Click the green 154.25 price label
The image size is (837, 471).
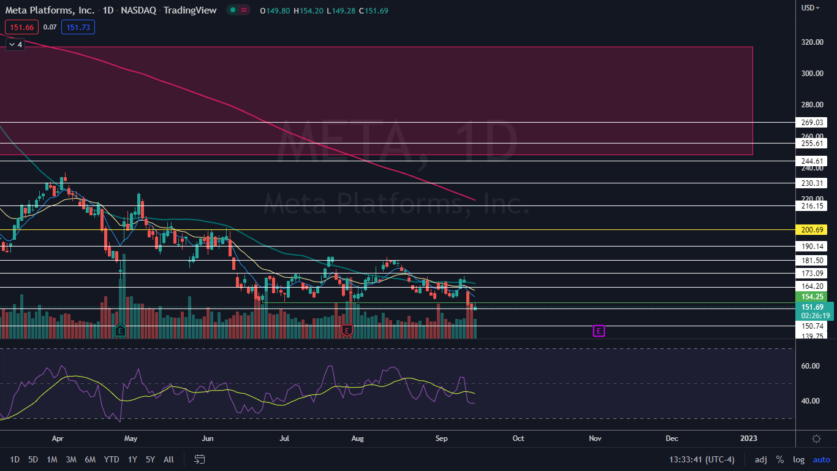pos(811,297)
